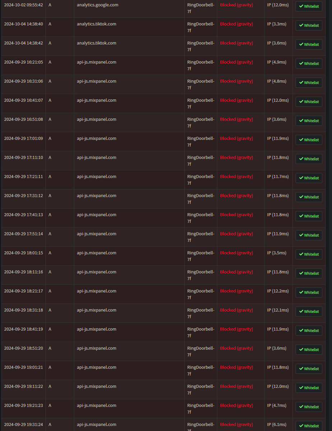
Task: Click RingDoorbell-7f client in 16:51:08 row
Action: 201,122
